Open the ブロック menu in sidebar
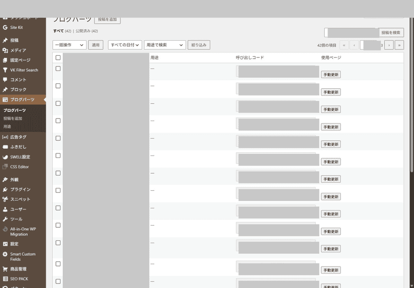414x288 pixels. [23, 90]
